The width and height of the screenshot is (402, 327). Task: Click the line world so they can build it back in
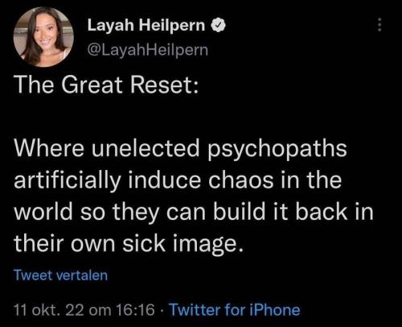pos(194,213)
